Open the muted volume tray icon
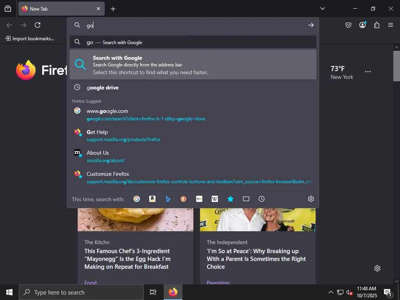The width and height of the screenshot is (400, 300). [x=349, y=292]
